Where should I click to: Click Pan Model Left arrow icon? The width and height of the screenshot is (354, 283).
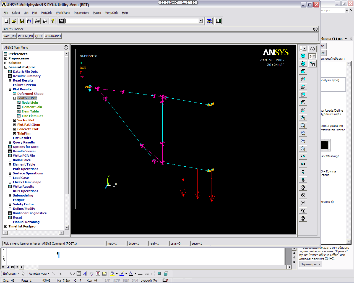303,156
